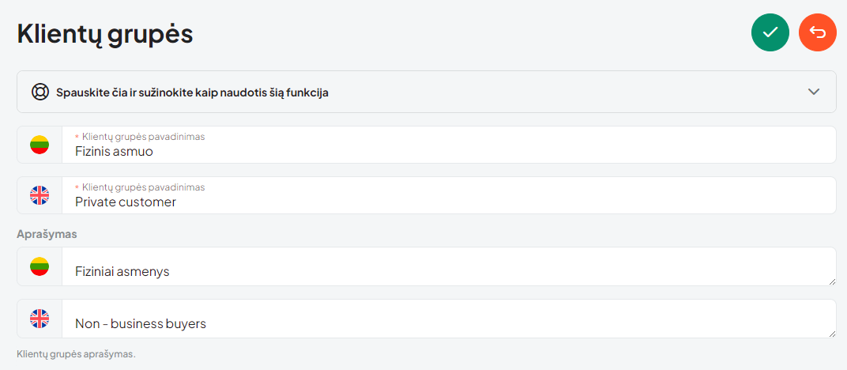Click the Lithuanian flag beside 'Fizinis asmuo'
Viewport: 847px width, 370px height.
point(40,145)
